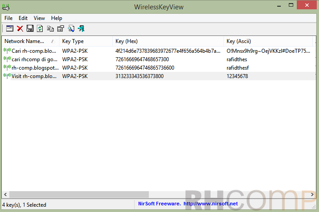Sort by the Network Name column header

tap(31, 41)
